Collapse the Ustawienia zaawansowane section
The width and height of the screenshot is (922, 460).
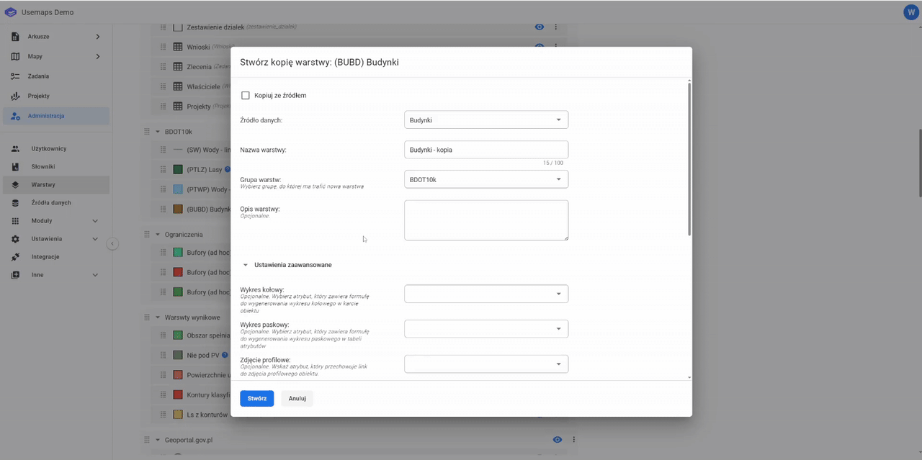[x=246, y=265]
